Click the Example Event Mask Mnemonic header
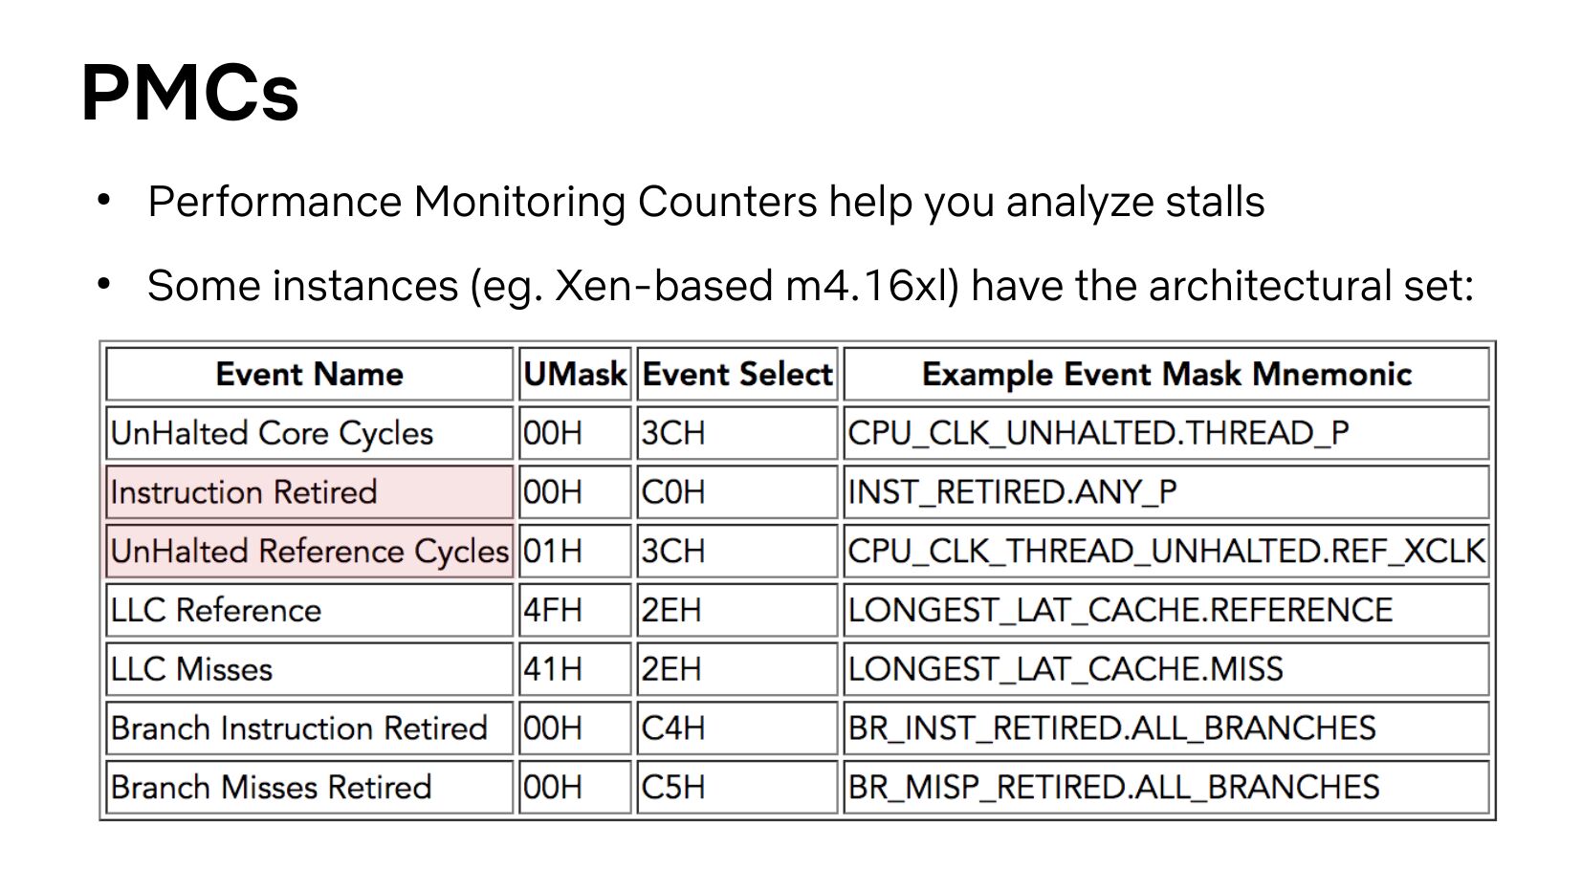 1166,374
